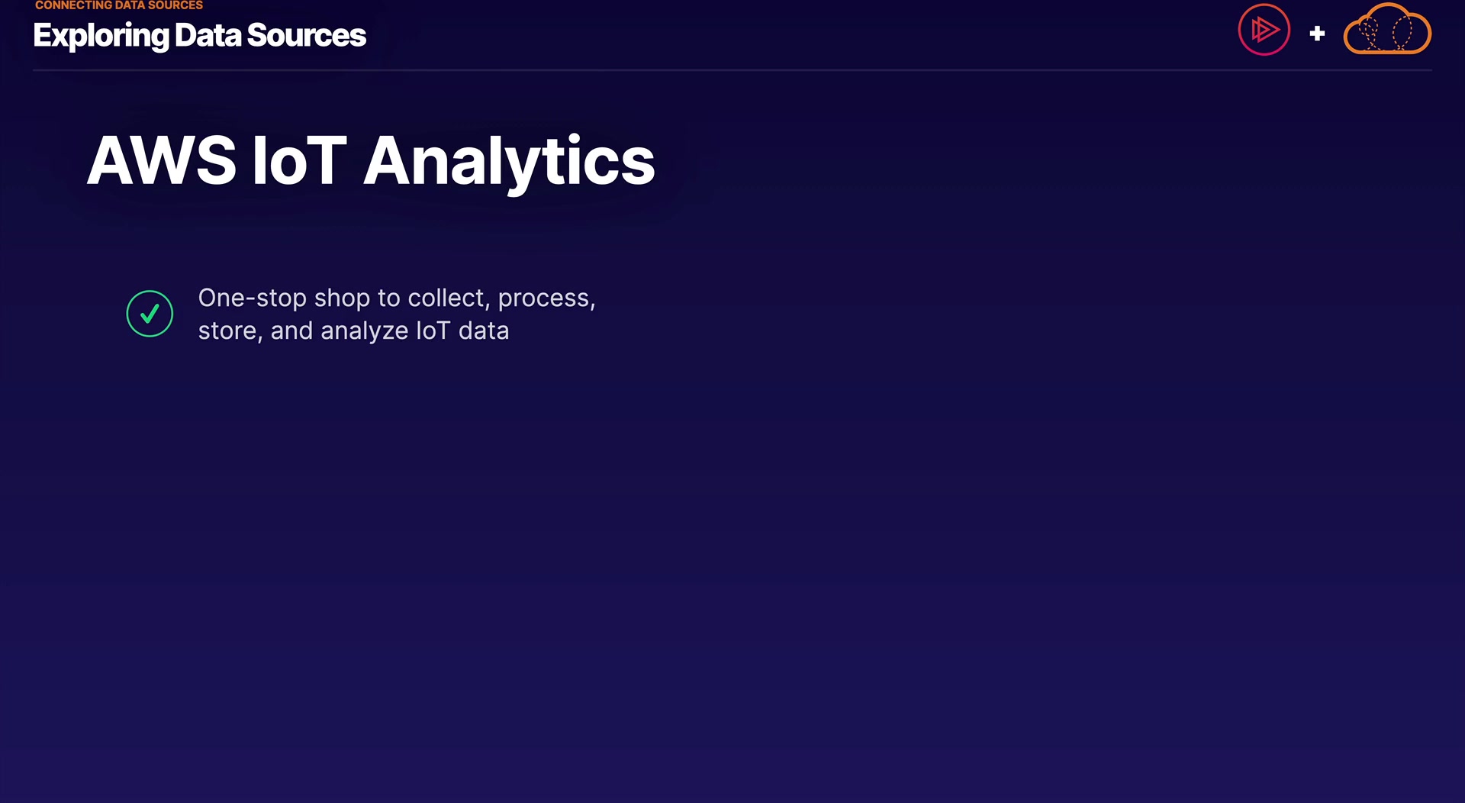Click the word 'collect,' in the bullet
This screenshot has height=803, width=1465.
pyautogui.click(x=449, y=298)
